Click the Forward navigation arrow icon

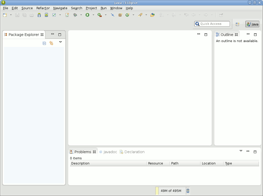pyautogui.click(x=206, y=15)
